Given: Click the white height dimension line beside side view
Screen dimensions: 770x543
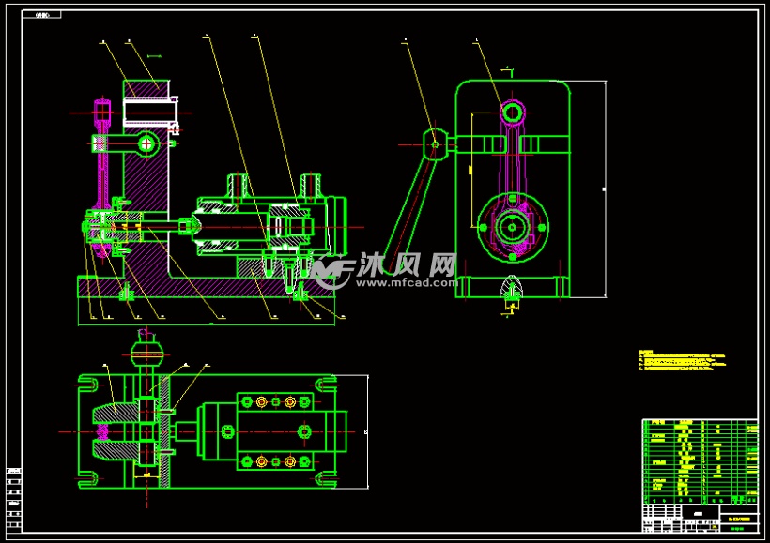Looking at the screenshot, I should [x=606, y=188].
